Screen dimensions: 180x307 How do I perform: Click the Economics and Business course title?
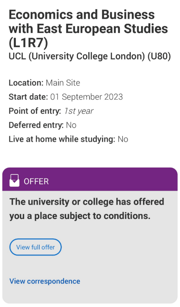click(x=88, y=29)
